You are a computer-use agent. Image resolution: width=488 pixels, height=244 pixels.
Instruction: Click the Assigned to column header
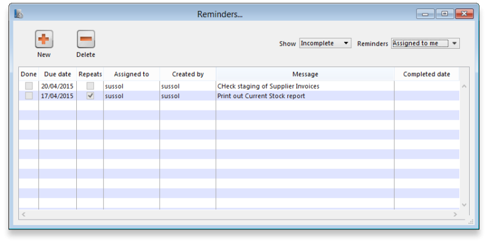(131, 74)
